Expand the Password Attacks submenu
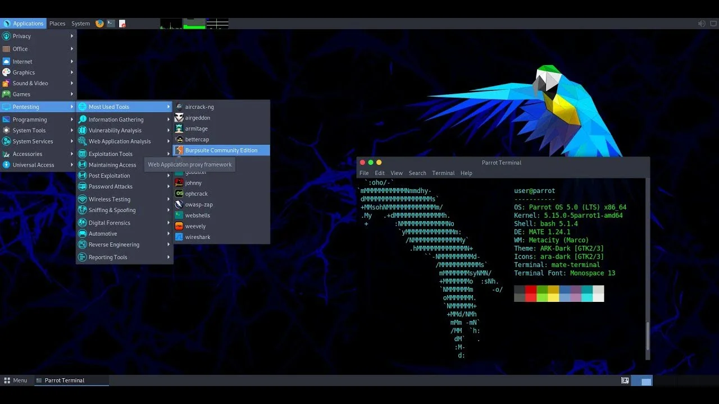Viewport: 719px width, 404px height. point(125,186)
